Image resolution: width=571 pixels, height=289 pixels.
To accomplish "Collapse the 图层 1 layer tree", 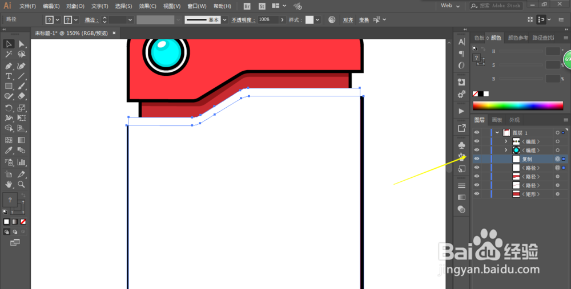I will [497, 133].
